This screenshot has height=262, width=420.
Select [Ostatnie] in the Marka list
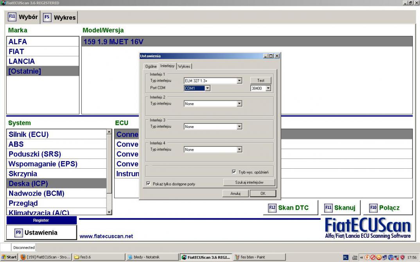(x=43, y=71)
